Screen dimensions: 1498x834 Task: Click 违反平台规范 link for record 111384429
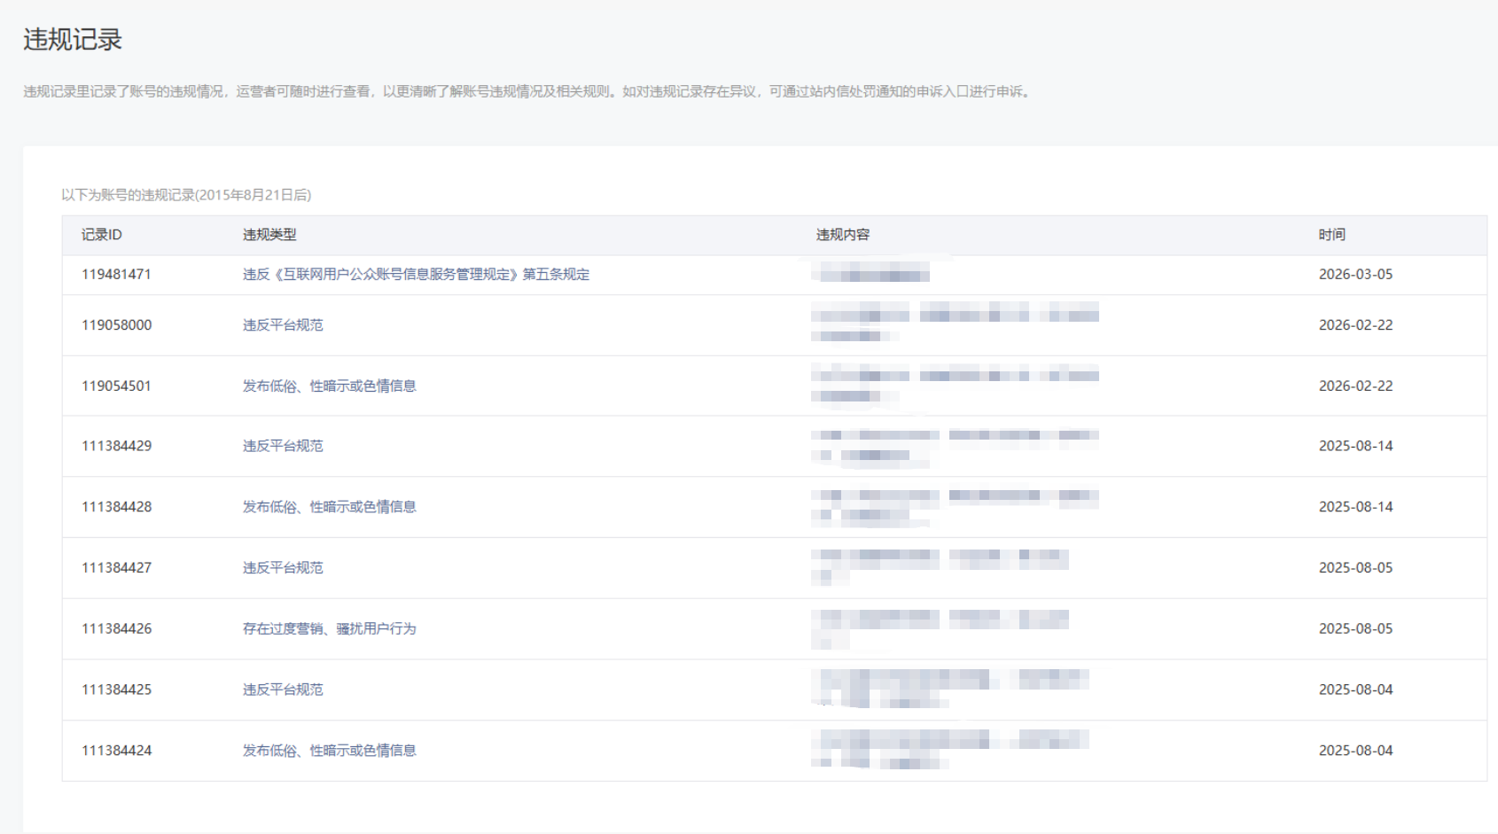point(283,446)
